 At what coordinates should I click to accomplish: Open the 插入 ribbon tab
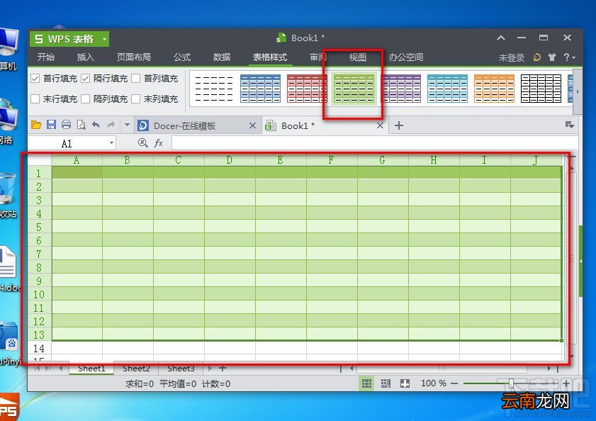coord(86,57)
